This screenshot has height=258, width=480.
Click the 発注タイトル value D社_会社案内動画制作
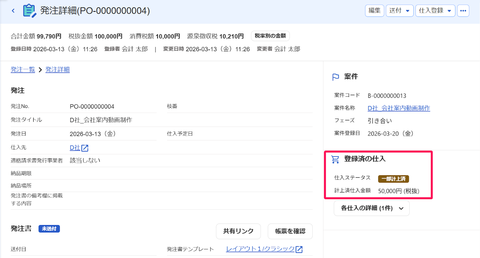pos(101,120)
